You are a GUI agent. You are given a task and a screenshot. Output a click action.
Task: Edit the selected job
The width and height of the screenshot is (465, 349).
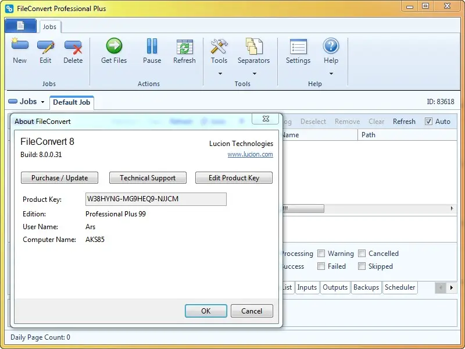pyautogui.click(x=45, y=51)
